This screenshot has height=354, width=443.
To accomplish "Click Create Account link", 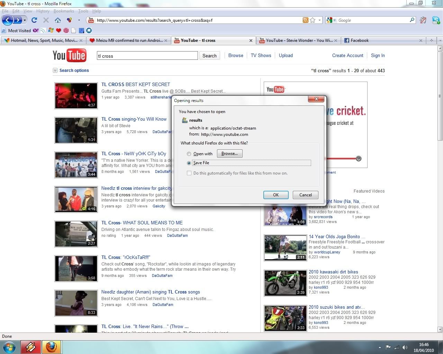I will (x=348, y=55).
